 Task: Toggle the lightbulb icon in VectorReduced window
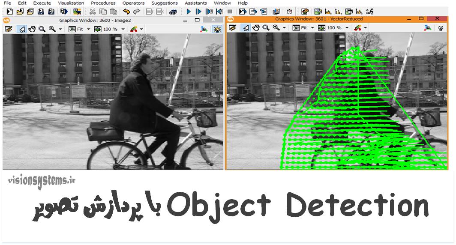point(441,28)
